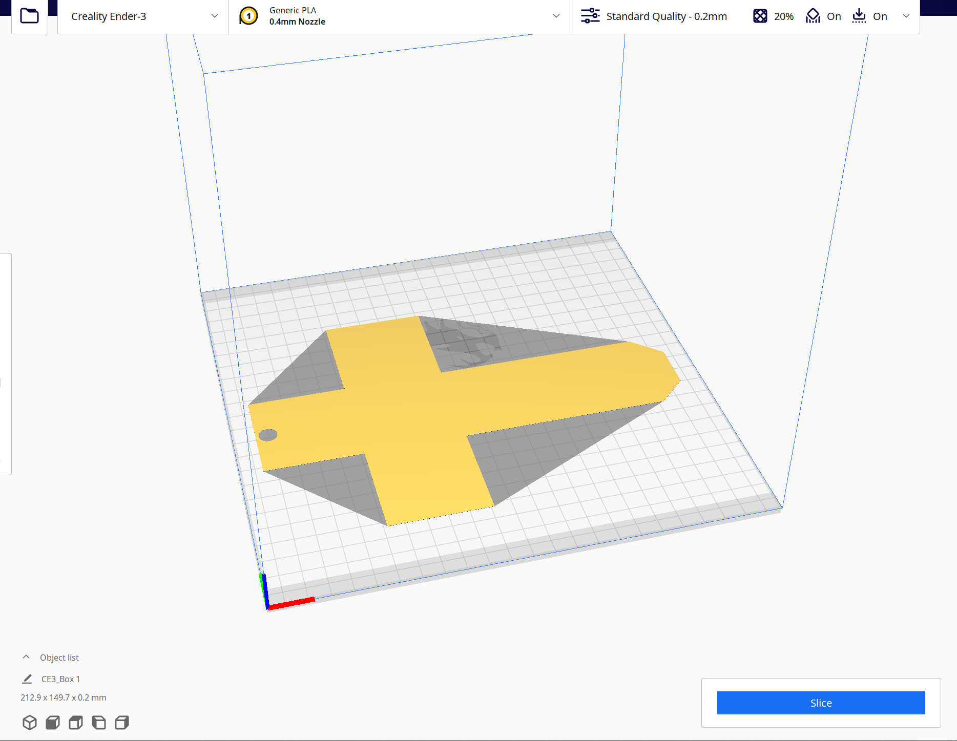Screen dimensions: 957x741
Task: Collapse the Object list panel
Action: (25, 657)
